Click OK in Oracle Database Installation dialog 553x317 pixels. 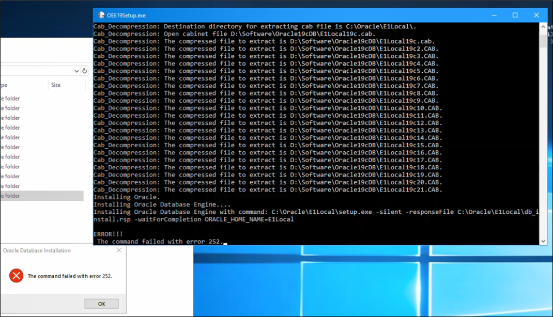[x=101, y=304]
